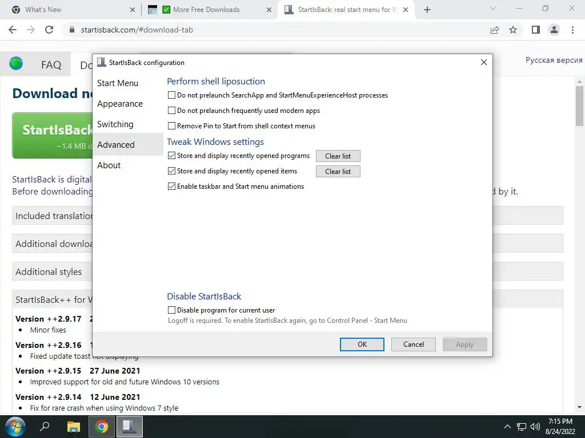The height and width of the screenshot is (438, 585).
Task: Click the green globe logo on the website
Action: pos(16,64)
